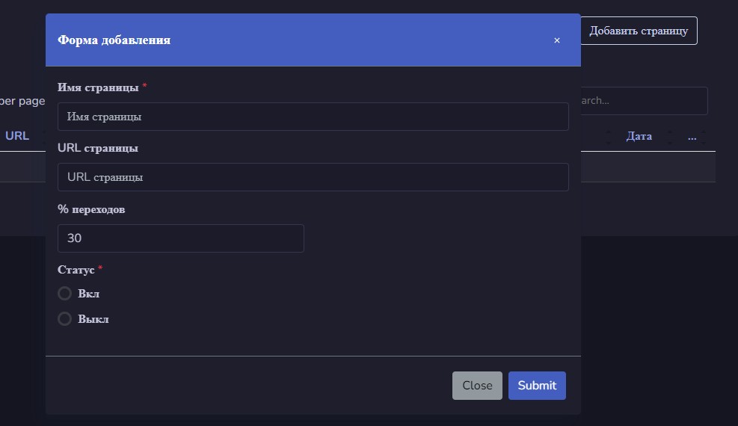Sort the table by the URL column
Viewport: 738px width, 426px height.
17,136
